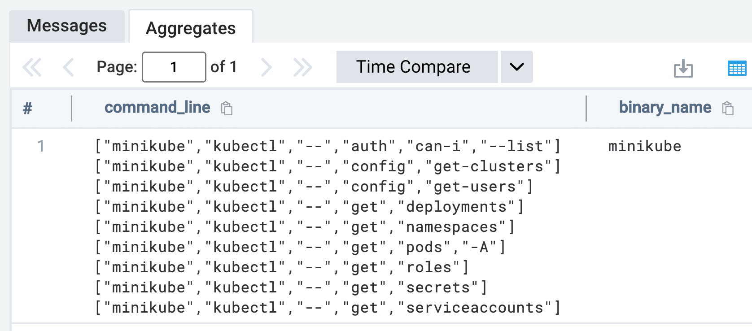Sort by the command_line column header

coord(157,108)
